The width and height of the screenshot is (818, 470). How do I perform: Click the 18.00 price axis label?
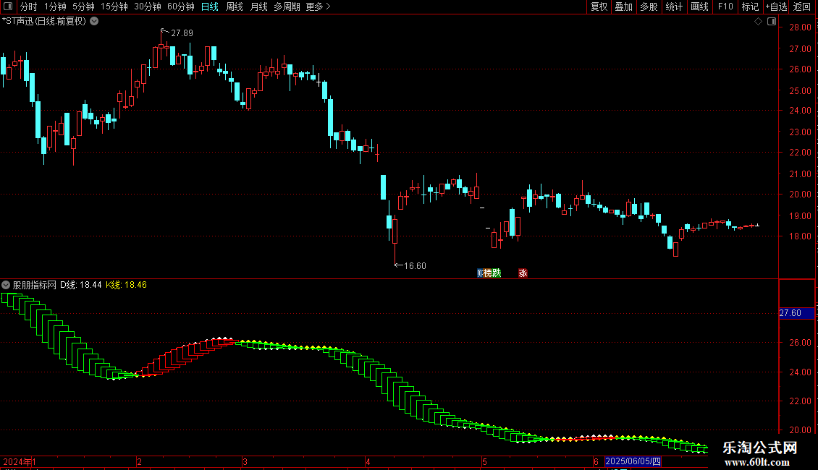[x=800, y=236]
